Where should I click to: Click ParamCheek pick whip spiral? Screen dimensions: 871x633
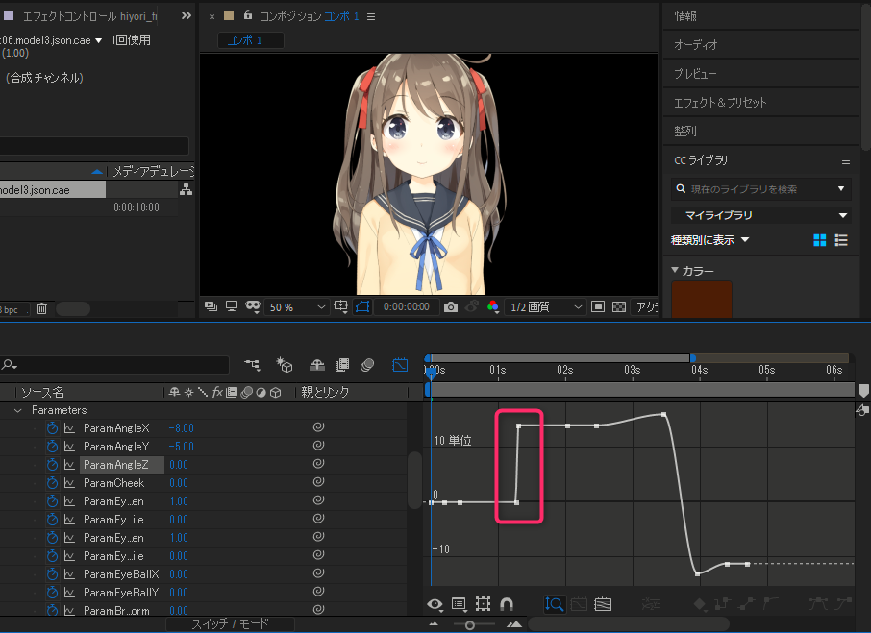(318, 482)
